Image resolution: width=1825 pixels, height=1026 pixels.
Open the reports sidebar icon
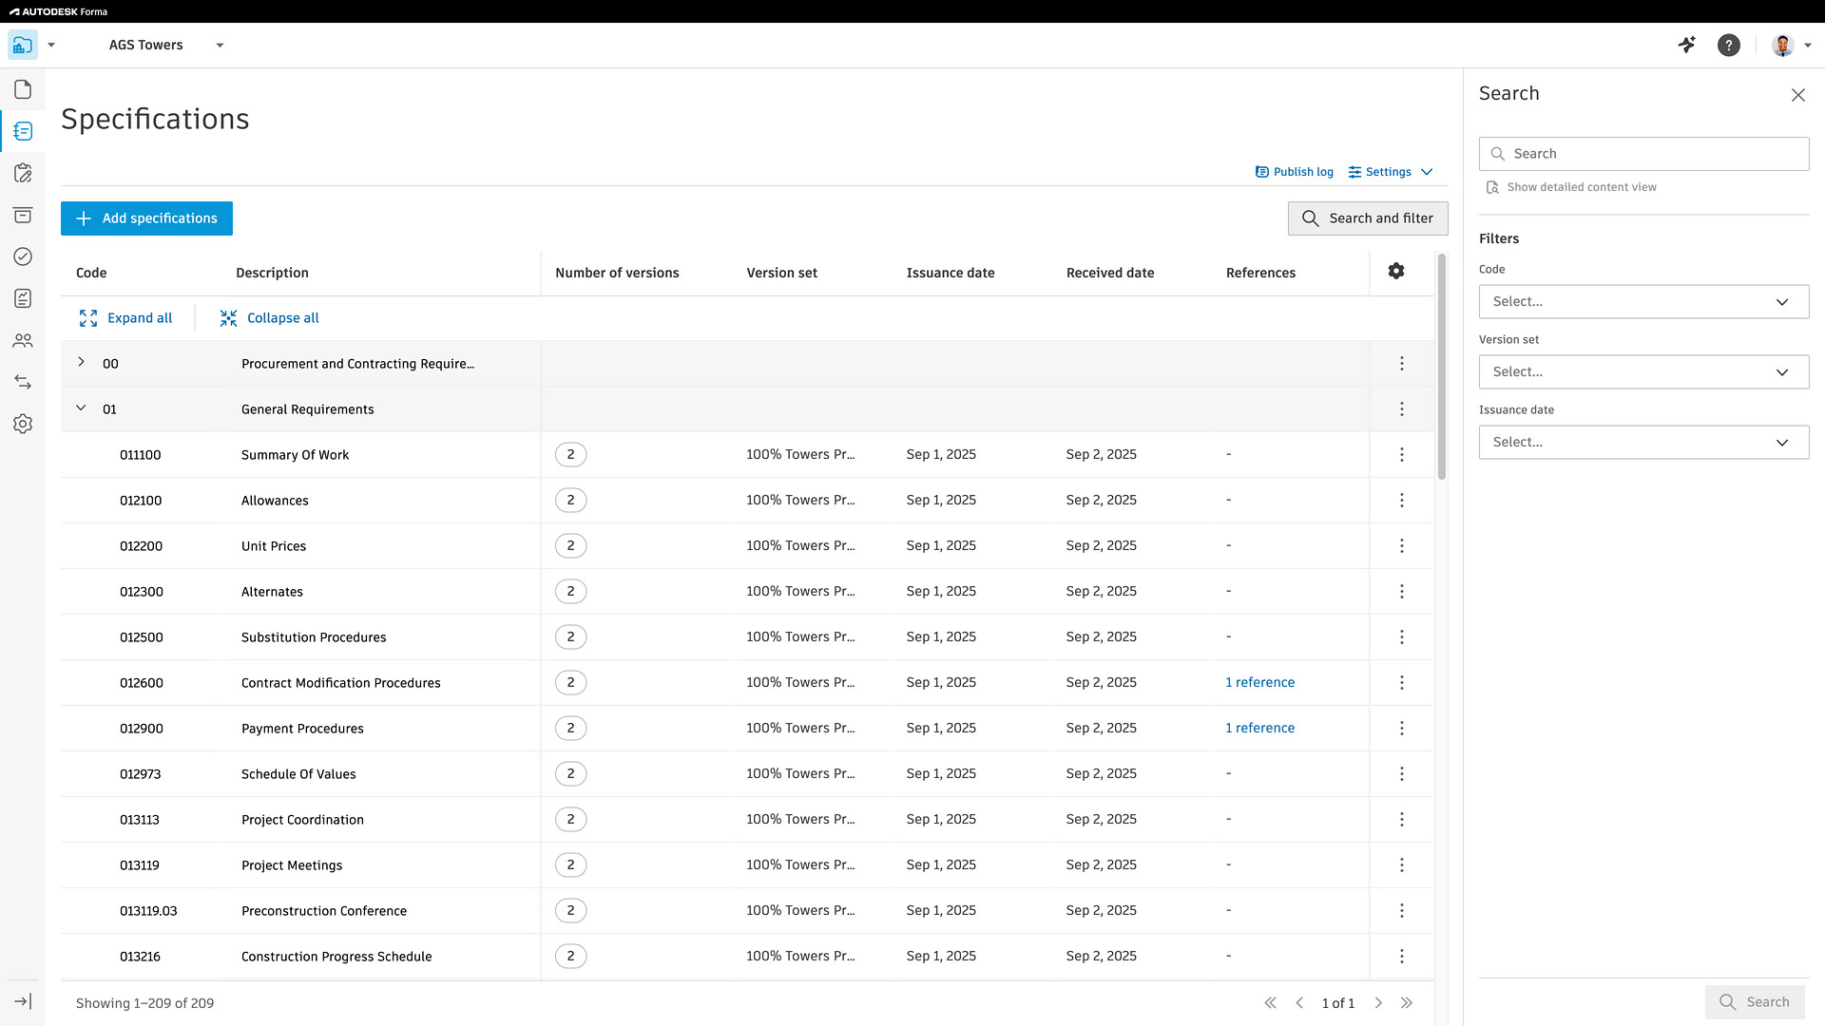23,298
